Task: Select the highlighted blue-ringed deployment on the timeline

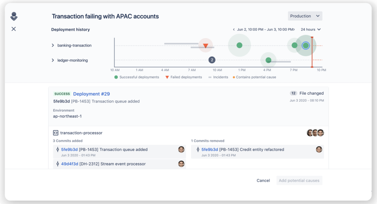Action: pyautogui.click(x=306, y=46)
